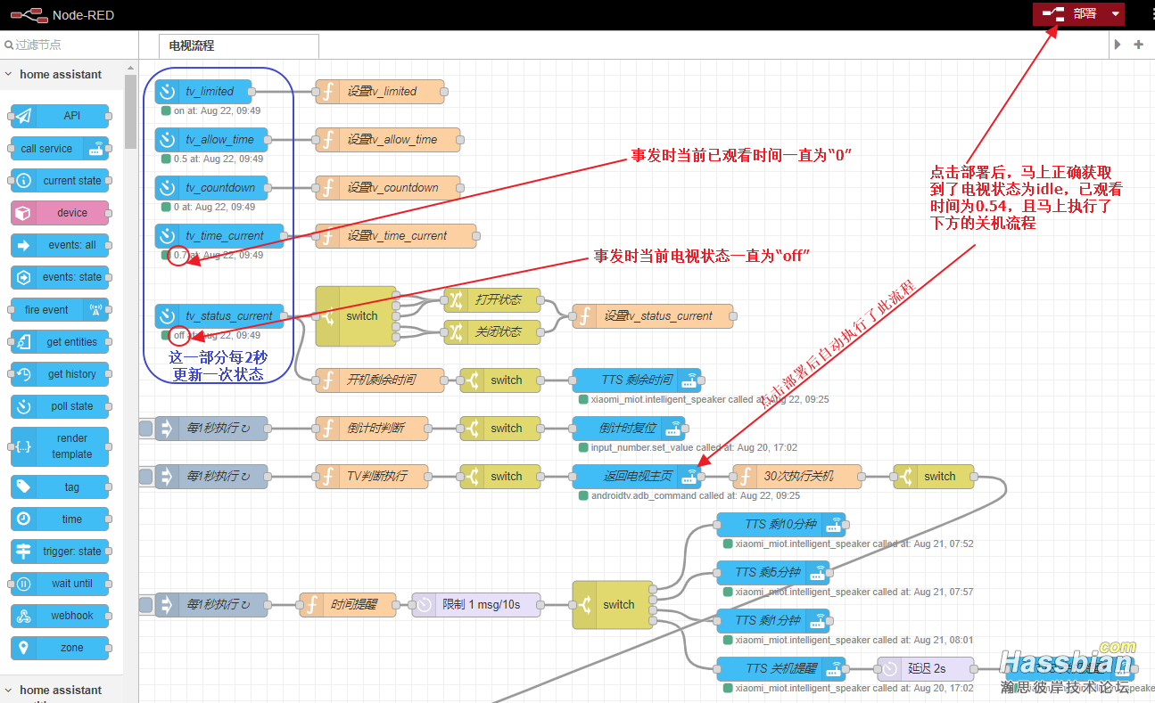The image size is (1155, 703).
Task: Focus the 过滤节点 filter field
Action: coord(69,45)
